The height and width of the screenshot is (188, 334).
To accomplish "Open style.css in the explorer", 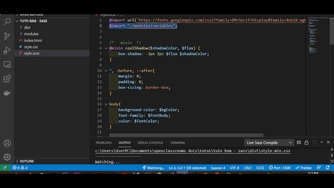I will (x=31, y=47).
